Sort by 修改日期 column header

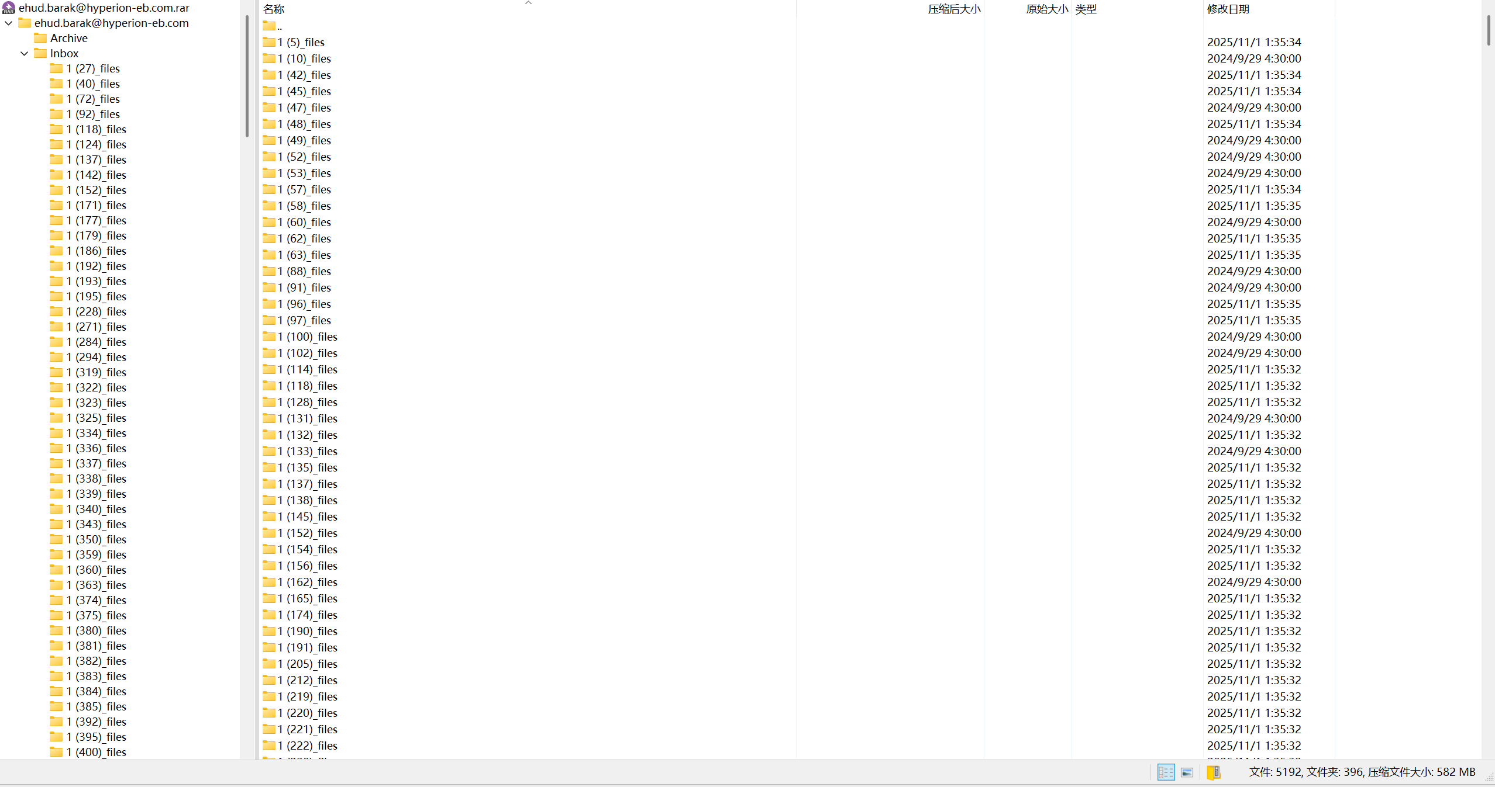point(1228,9)
